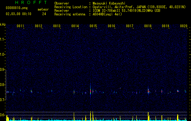Select the file name 03080810.png
Screen dimensions: 191x121
click(17, 8)
